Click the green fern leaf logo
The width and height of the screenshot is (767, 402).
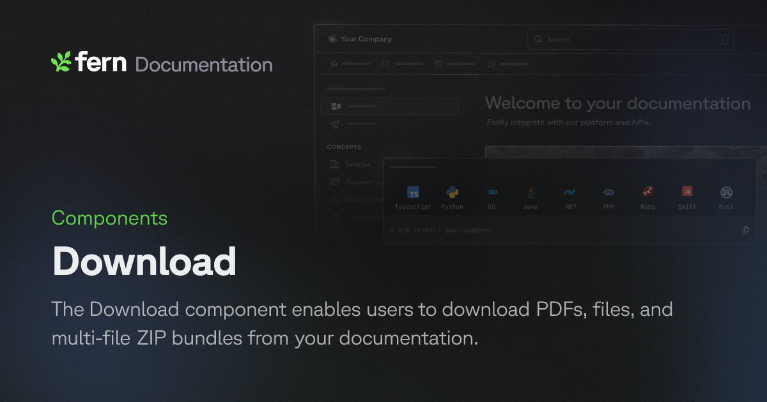(61, 62)
